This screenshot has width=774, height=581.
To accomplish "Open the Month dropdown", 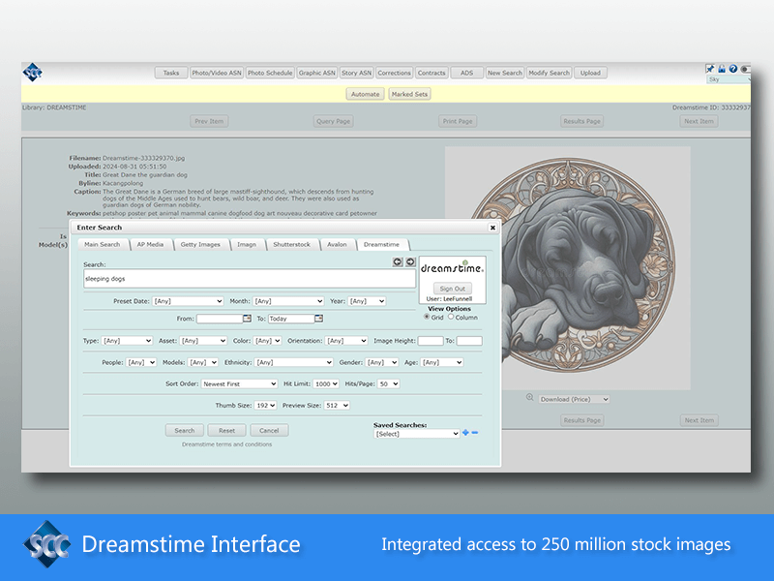I will (x=288, y=301).
